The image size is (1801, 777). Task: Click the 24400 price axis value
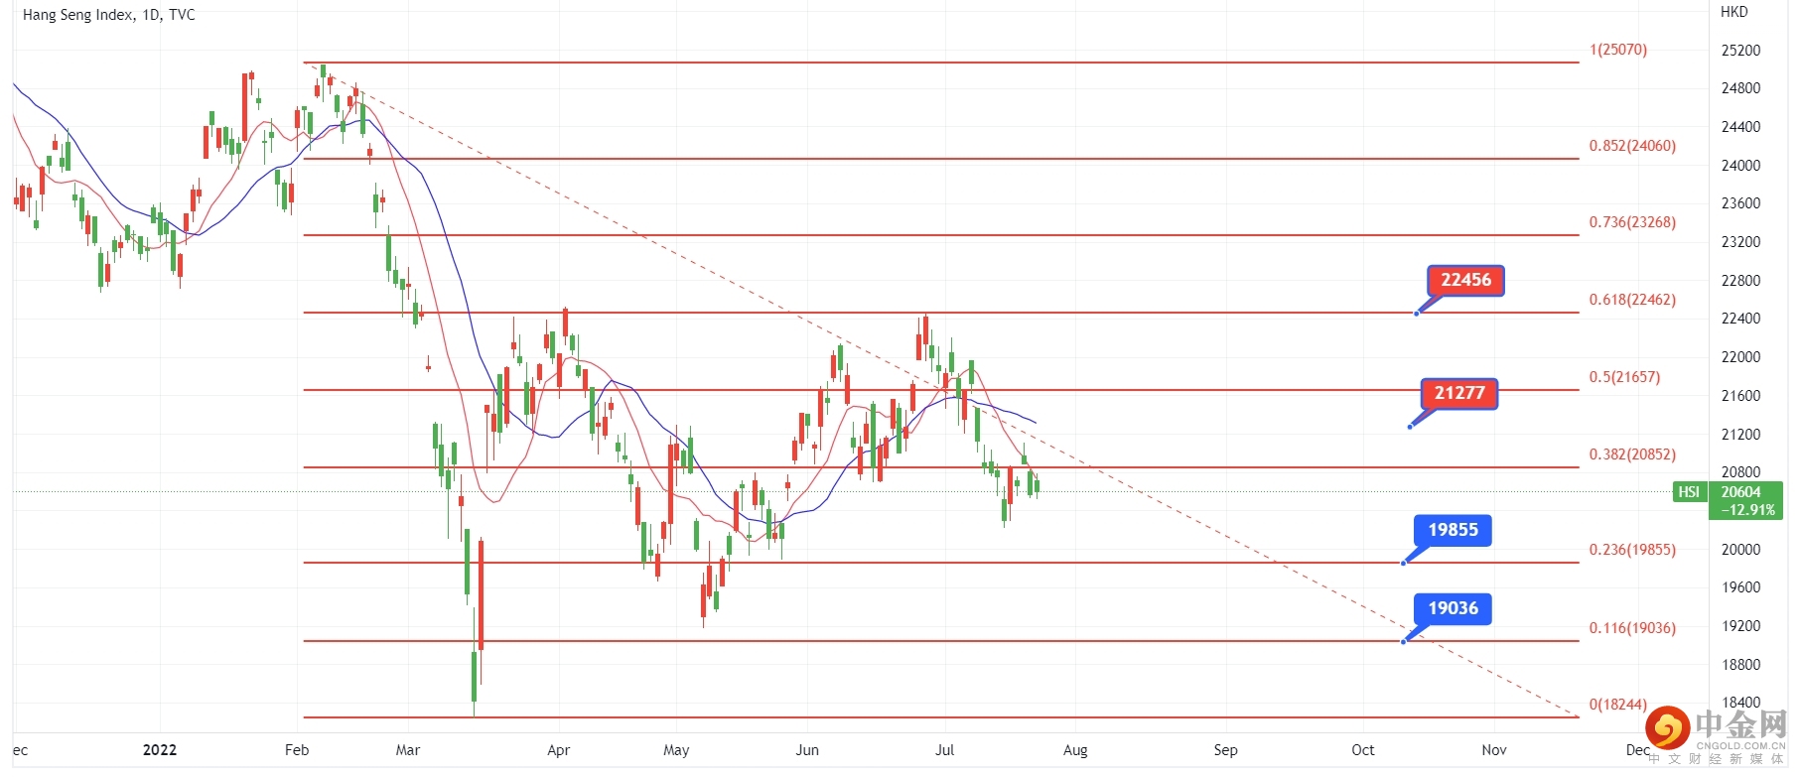tap(1740, 127)
